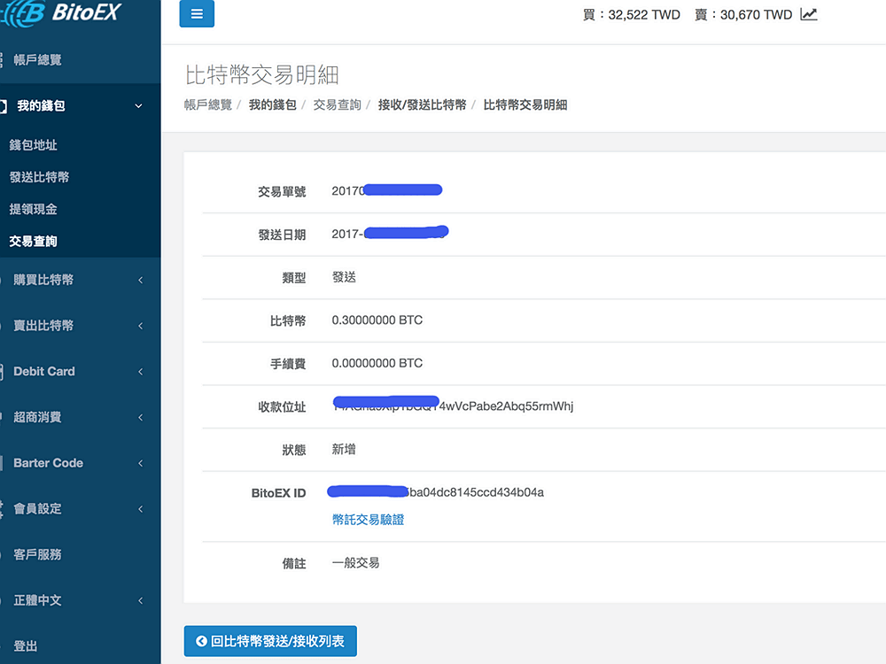This screenshot has height=664, width=886.
Task: Open 客戶服務 in the sidebar
Action: click(37, 554)
